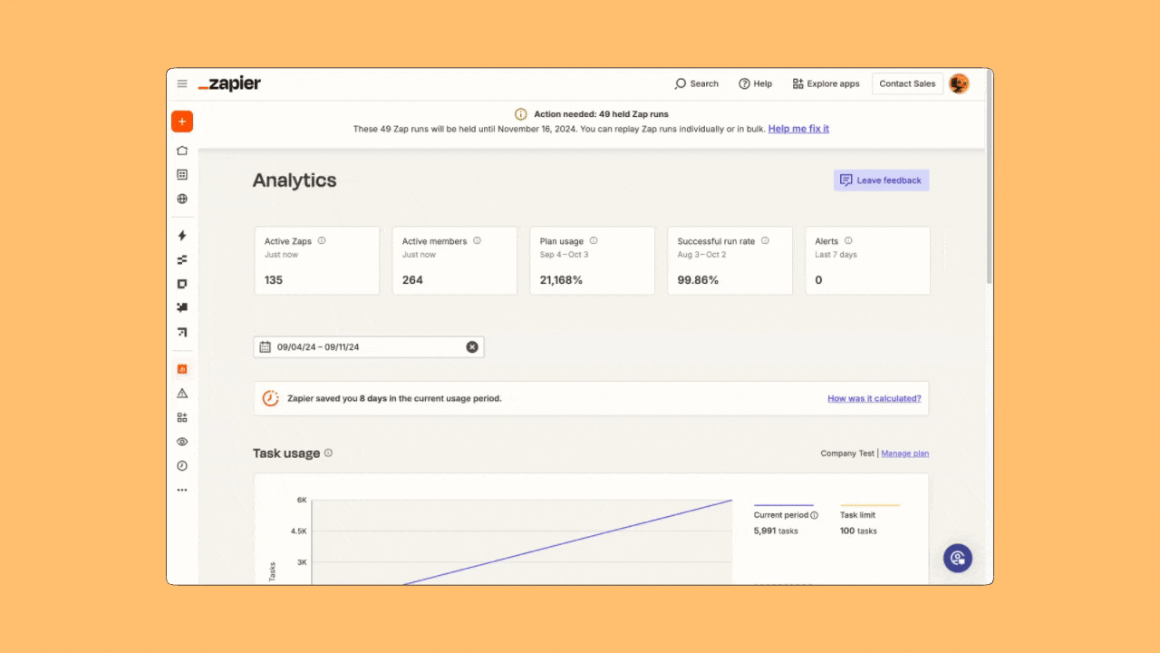Image resolution: width=1160 pixels, height=653 pixels.
Task: Click the Plan usage value 21,168%
Action: [561, 280]
